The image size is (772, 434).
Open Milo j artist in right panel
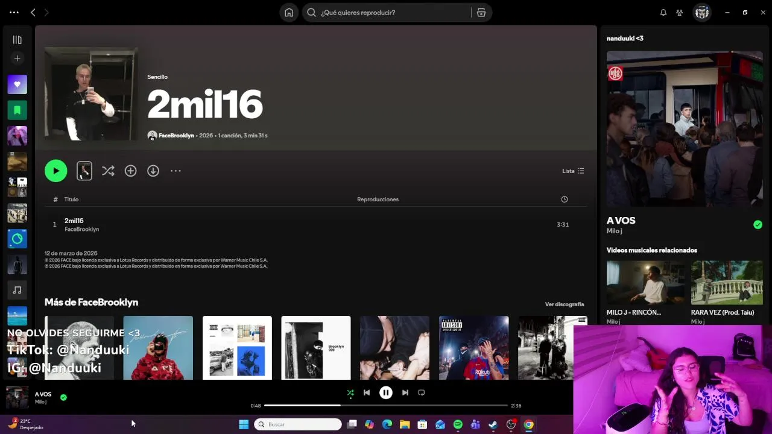point(614,231)
